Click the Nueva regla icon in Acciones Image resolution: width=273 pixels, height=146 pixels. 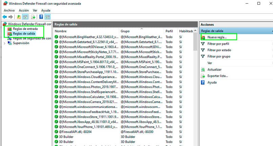203,37
